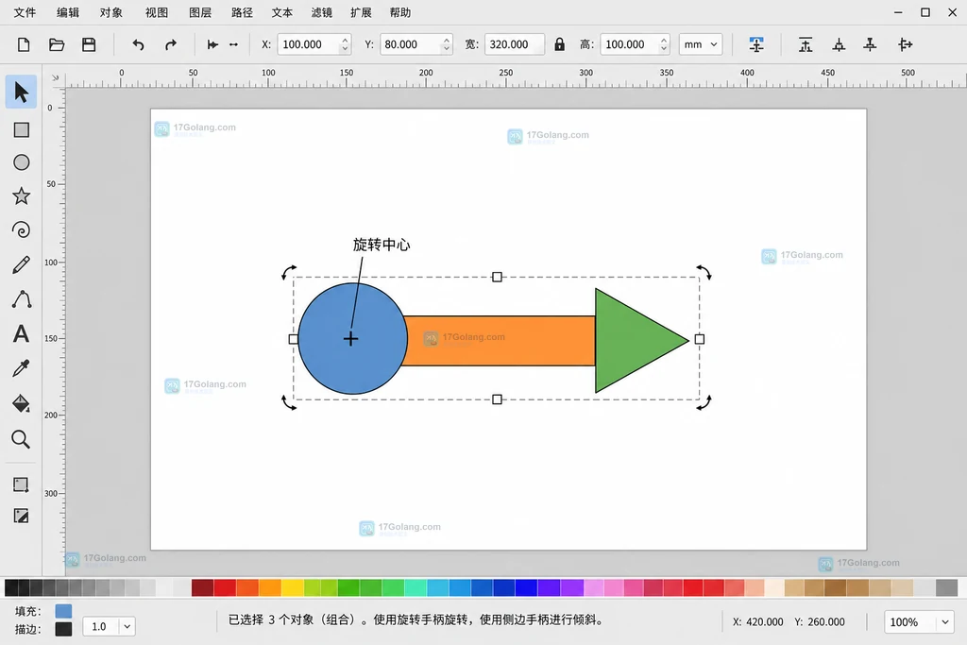Redo the last undone action

tap(171, 44)
